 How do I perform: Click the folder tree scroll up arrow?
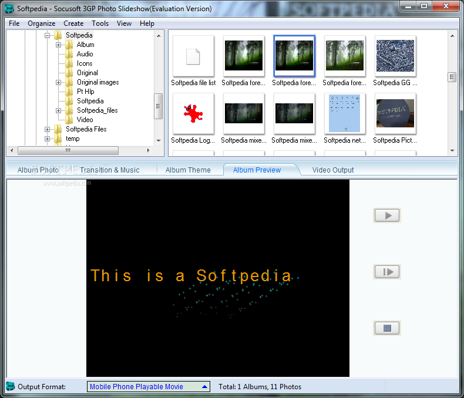point(159,36)
